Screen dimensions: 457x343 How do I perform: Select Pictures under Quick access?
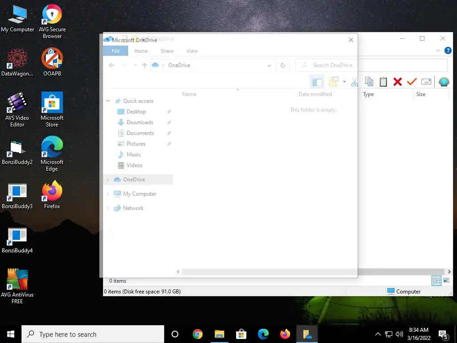coord(136,144)
